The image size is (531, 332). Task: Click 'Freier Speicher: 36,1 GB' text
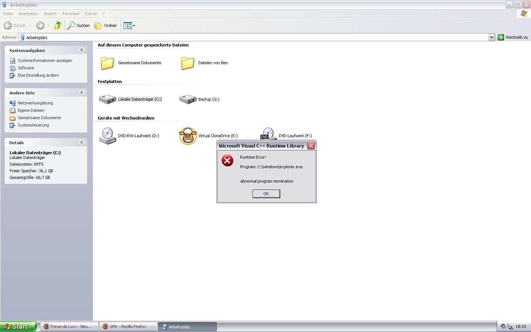point(31,171)
